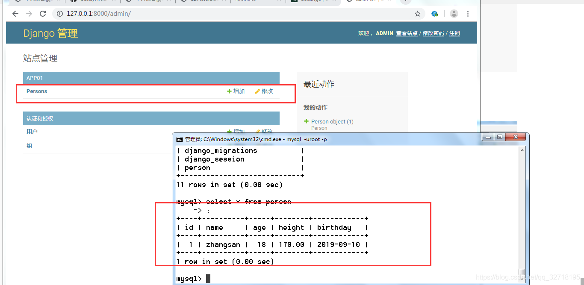Open the Chrome profile avatar
The image size is (584, 285).
coord(454,14)
